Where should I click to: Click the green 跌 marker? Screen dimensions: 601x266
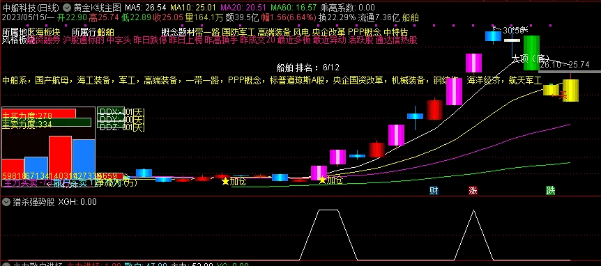[551, 190]
